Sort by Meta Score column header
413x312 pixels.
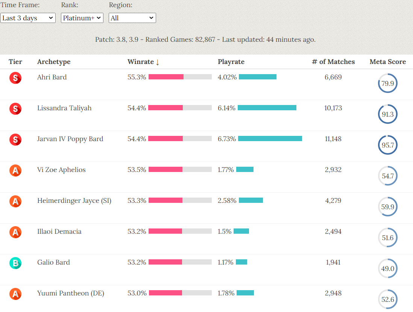(x=387, y=62)
